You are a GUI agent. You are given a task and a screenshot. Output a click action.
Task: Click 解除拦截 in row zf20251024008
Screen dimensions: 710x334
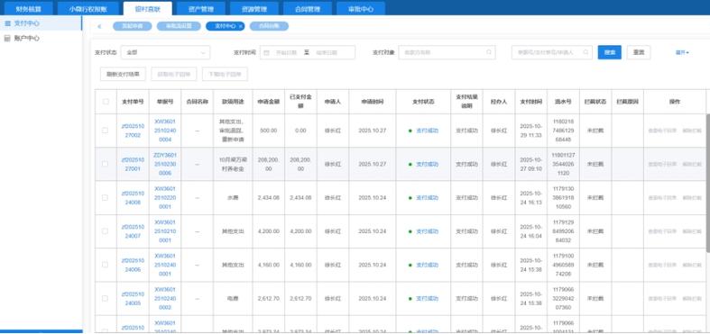(691, 198)
